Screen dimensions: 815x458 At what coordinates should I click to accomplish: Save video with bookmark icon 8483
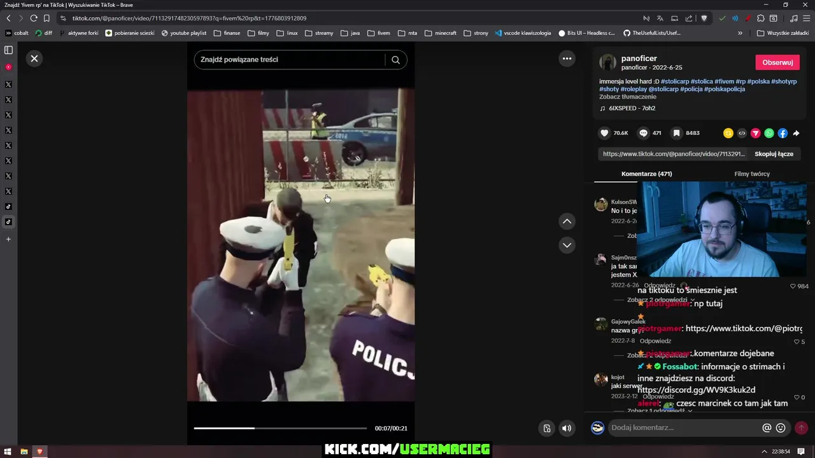click(x=676, y=133)
